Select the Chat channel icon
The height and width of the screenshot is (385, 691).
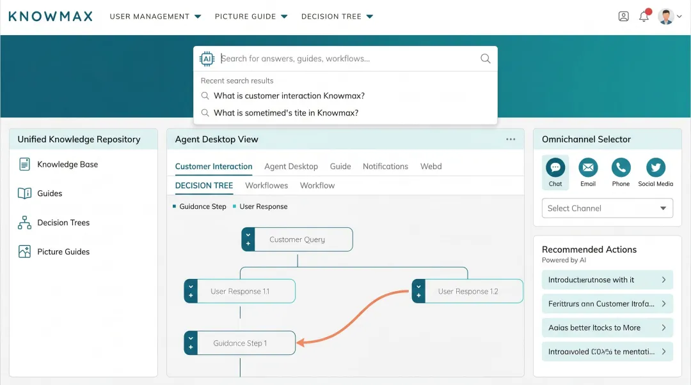click(555, 167)
